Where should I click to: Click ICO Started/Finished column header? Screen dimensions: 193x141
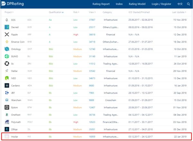point(139,12)
